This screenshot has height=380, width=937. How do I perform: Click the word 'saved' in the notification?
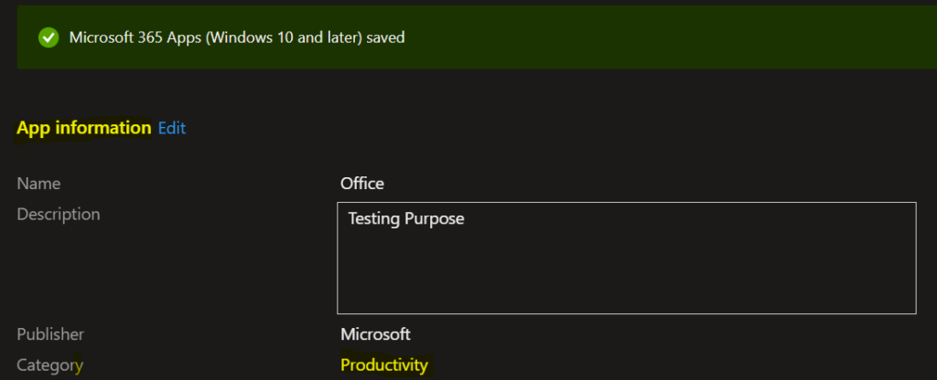385,37
